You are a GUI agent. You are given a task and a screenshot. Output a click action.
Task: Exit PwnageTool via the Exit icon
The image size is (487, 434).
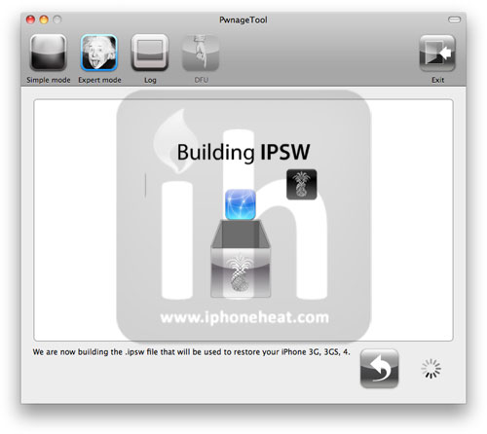coord(437,53)
